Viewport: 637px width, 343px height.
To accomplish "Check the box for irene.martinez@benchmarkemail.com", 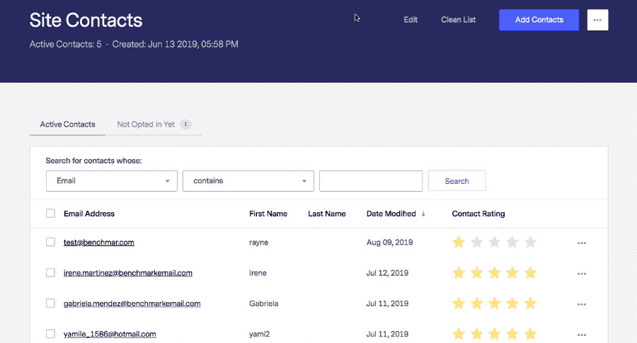I will click(x=50, y=272).
